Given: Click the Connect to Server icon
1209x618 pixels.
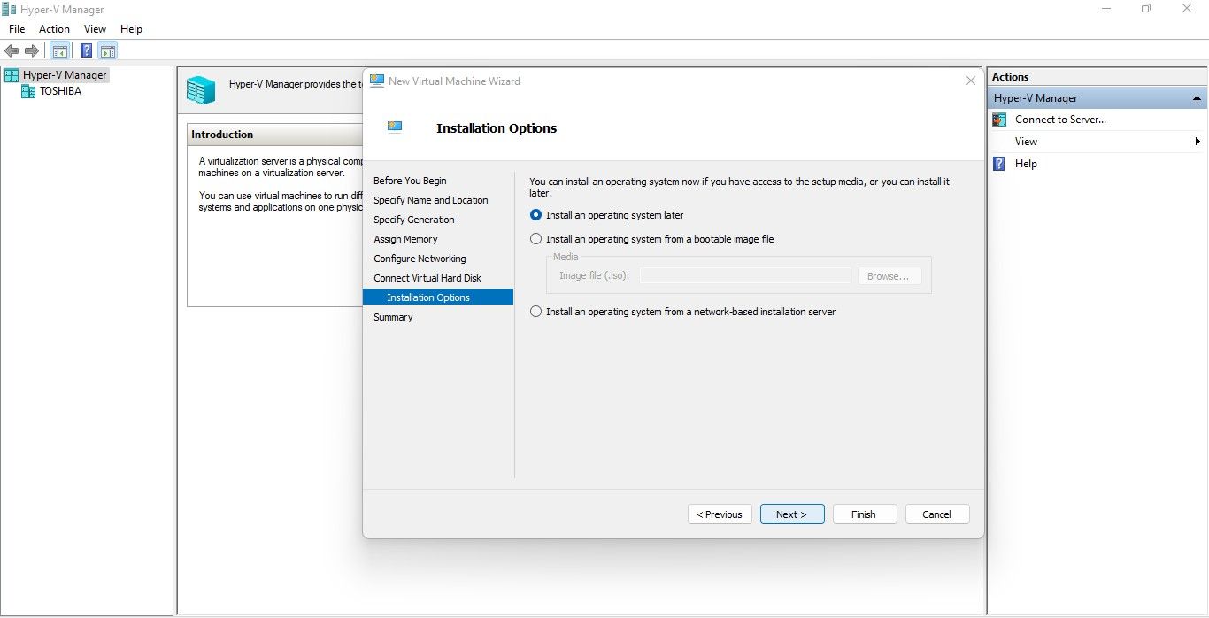Looking at the screenshot, I should 999,120.
